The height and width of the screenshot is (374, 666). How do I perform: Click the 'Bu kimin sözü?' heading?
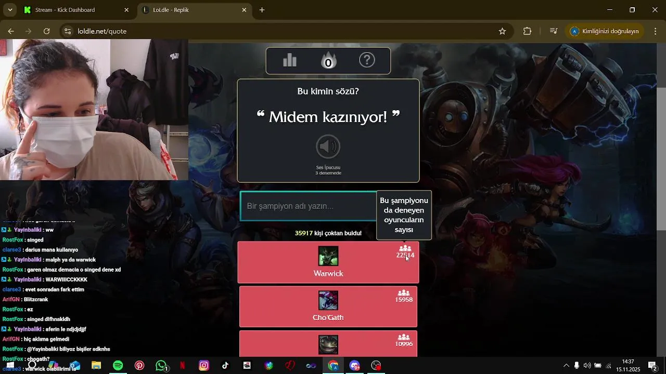tap(328, 91)
